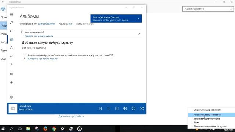
Task: Open File Explorer from the taskbar
Action: point(28,129)
